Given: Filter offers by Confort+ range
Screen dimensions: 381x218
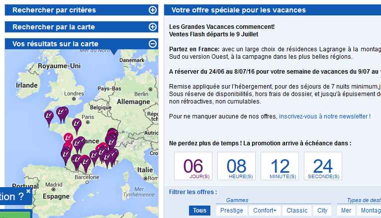Looking at the screenshot, I should point(265,211).
